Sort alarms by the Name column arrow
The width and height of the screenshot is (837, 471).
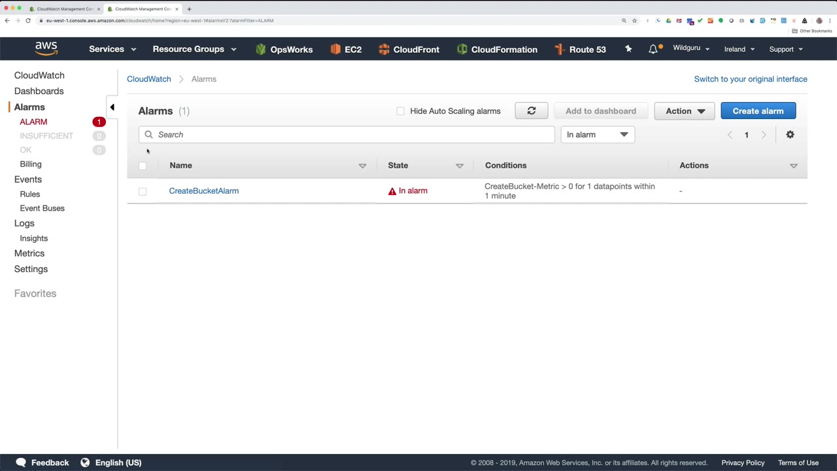362,166
